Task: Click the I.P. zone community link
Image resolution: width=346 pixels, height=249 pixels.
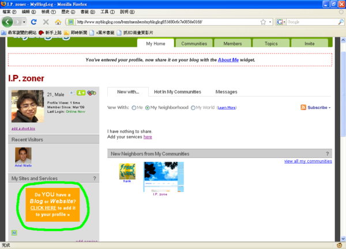Action: point(160,194)
